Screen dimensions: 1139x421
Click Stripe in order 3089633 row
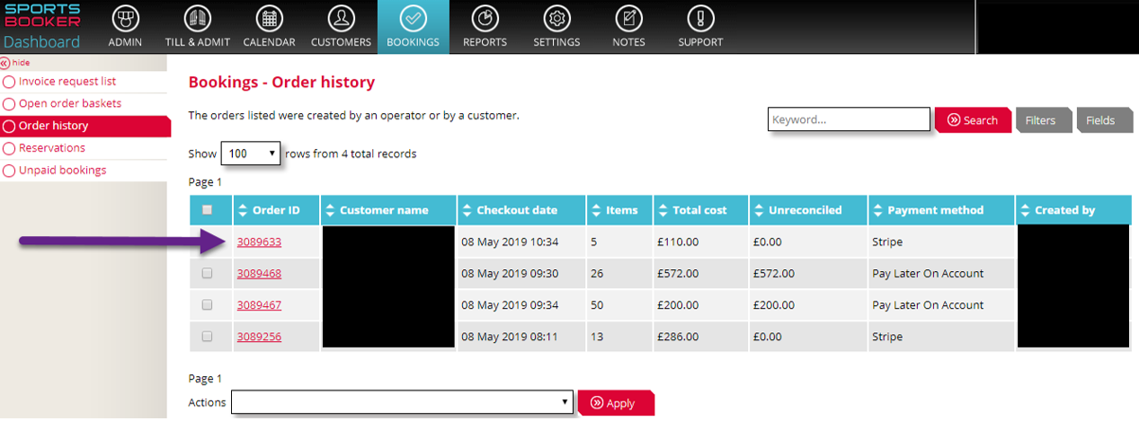(887, 241)
